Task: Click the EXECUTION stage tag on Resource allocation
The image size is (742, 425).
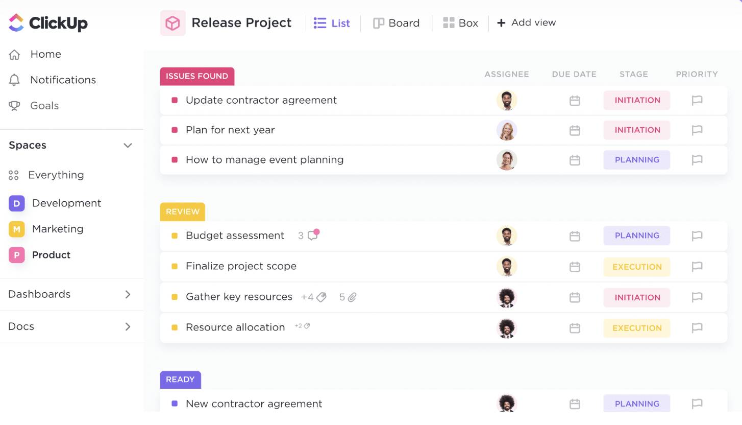Action: [636, 328]
